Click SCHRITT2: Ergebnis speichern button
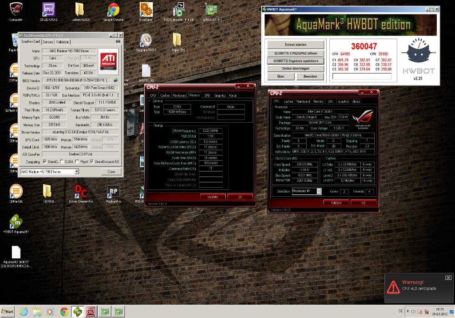The width and height of the screenshot is (455, 318). pyautogui.click(x=295, y=61)
